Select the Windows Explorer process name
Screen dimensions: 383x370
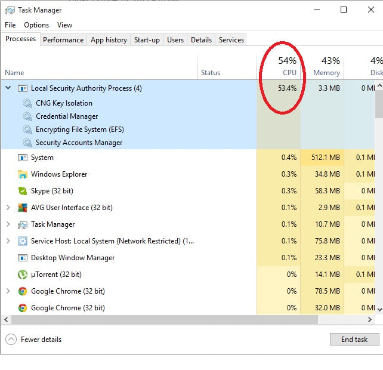coord(59,174)
